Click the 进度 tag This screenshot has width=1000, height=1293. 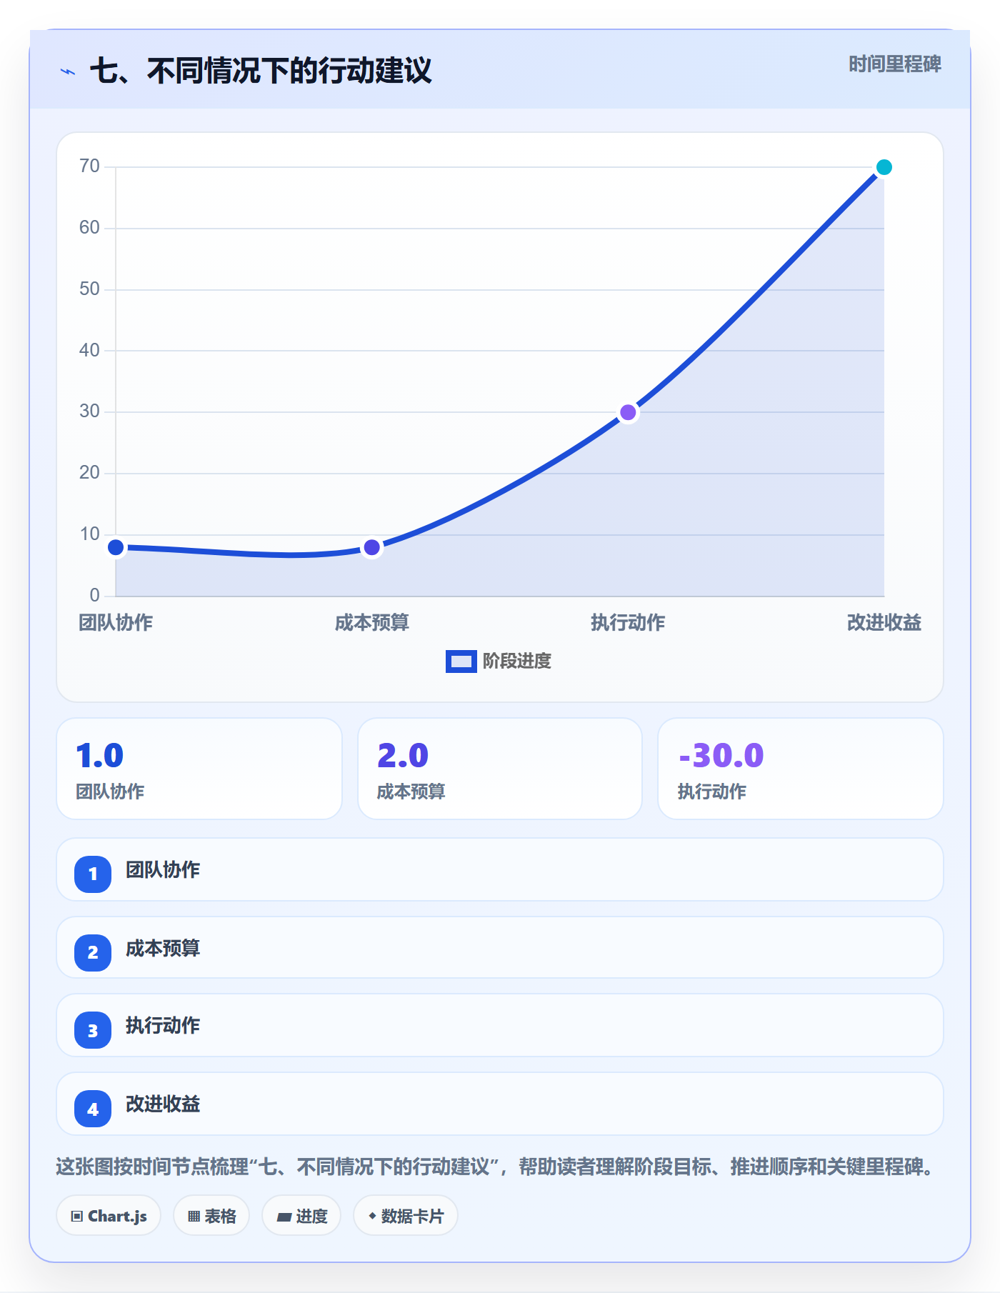click(301, 1216)
